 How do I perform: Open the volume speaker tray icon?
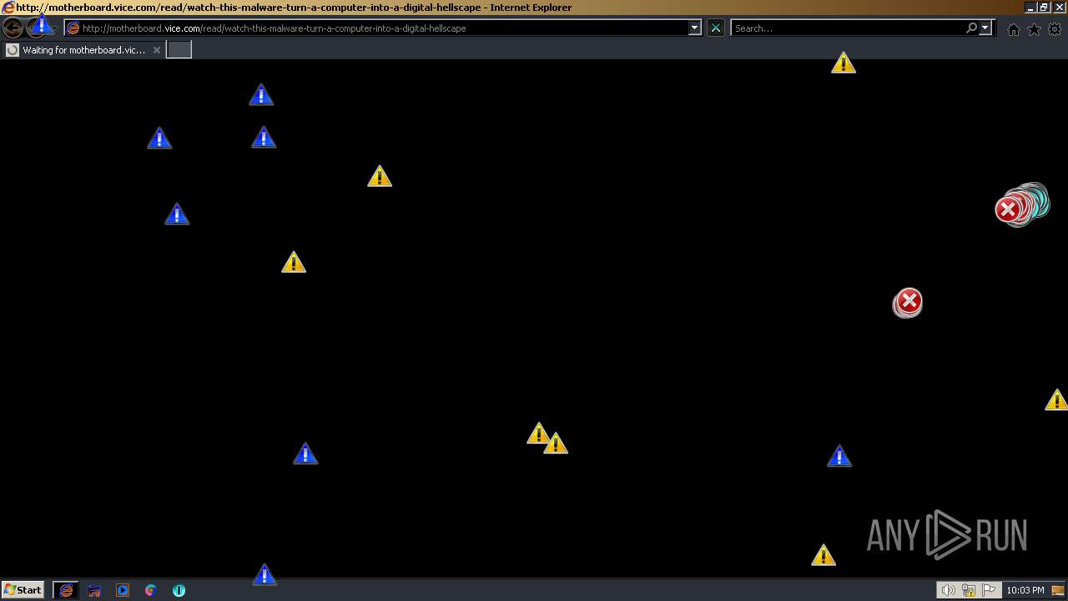click(x=948, y=590)
